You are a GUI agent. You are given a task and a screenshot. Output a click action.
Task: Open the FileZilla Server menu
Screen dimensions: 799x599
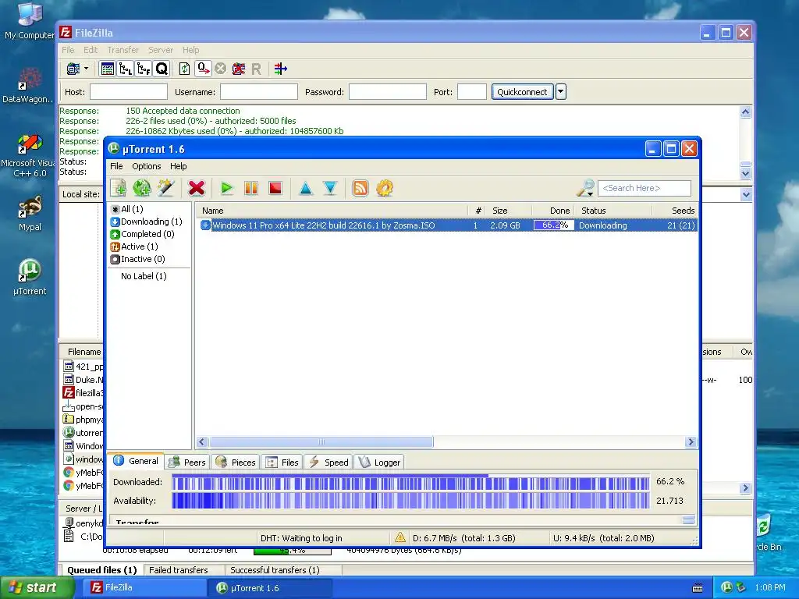coord(161,50)
